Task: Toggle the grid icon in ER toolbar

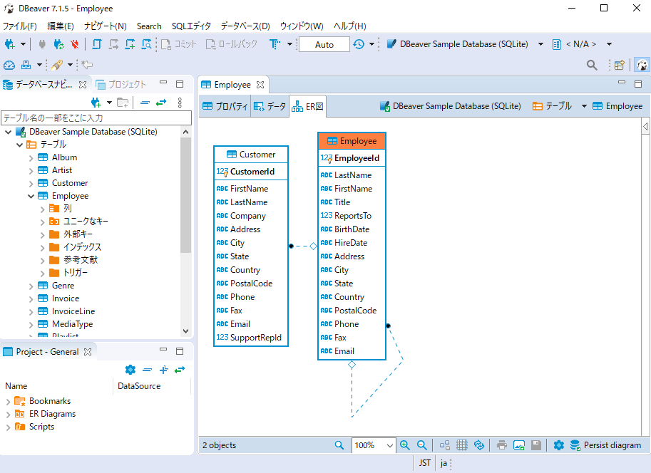Action: point(462,445)
